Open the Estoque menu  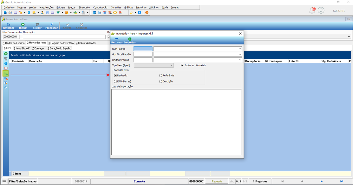(61, 7)
